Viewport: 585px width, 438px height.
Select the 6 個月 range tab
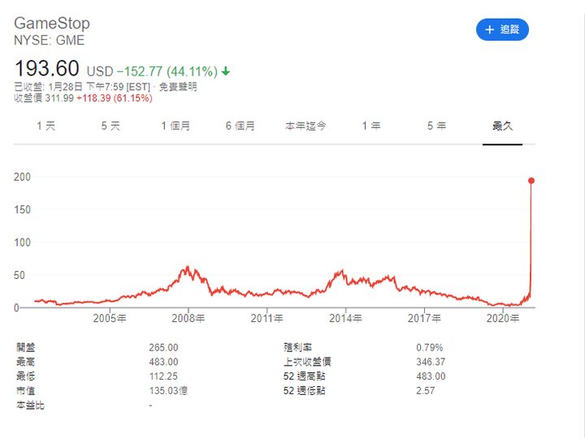[240, 126]
